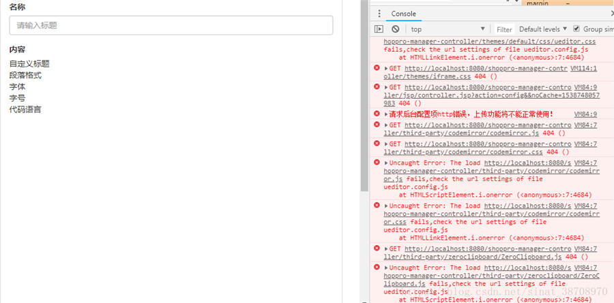Image resolution: width=614 pixels, height=303 pixels.
Task: Expand the iframe.css GET error entry
Action: [387, 68]
